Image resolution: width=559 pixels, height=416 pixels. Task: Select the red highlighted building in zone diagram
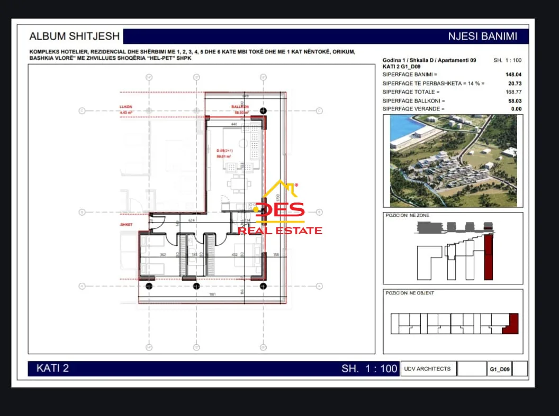[489, 257]
